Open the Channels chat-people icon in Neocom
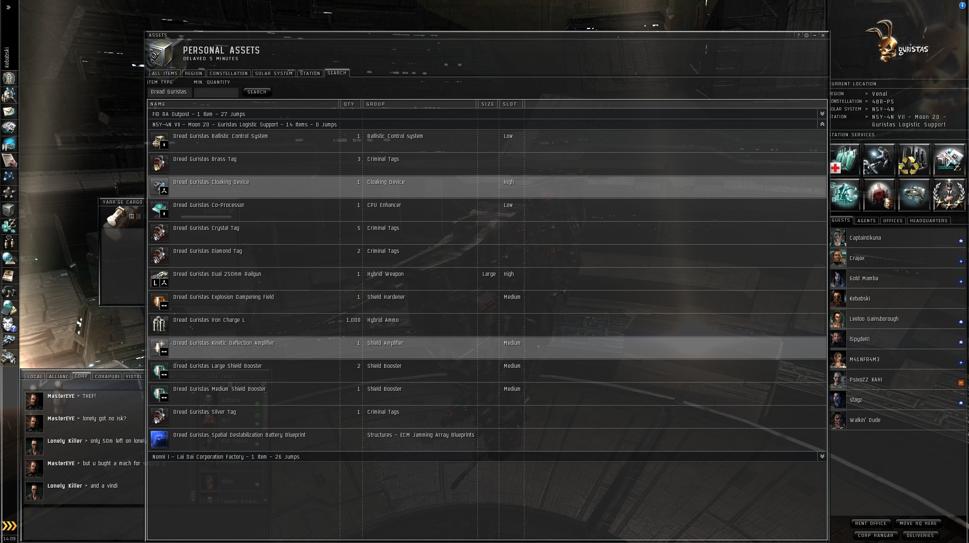This screenshot has width=969, height=543. pos(9,242)
